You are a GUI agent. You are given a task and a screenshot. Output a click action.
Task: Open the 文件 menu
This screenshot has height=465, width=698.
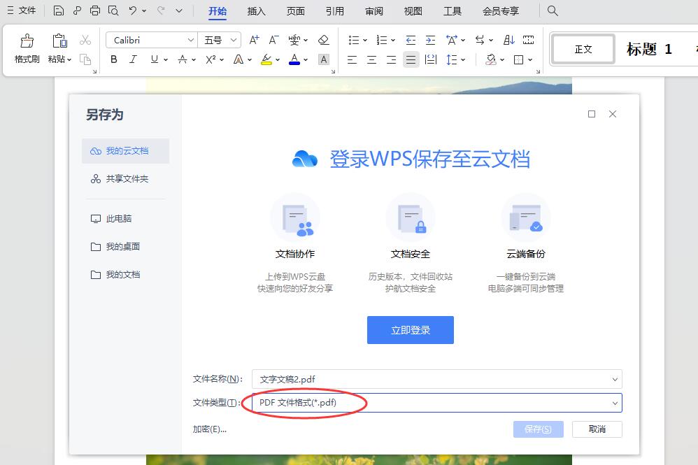[22, 10]
